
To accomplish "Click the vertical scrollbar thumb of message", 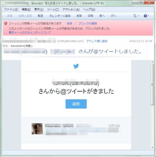I will pyautogui.click(x=152, y=85).
